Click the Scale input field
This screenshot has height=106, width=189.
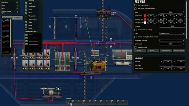click(171, 12)
